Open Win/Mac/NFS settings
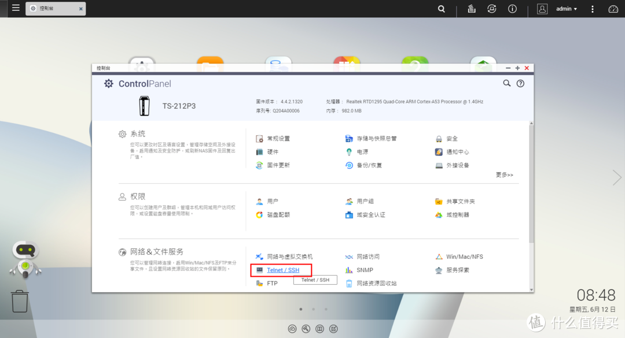 click(x=459, y=257)
